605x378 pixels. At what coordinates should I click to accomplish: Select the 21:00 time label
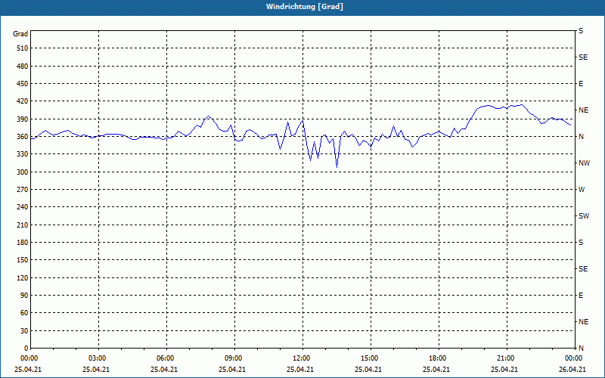[x=506, y=358]
